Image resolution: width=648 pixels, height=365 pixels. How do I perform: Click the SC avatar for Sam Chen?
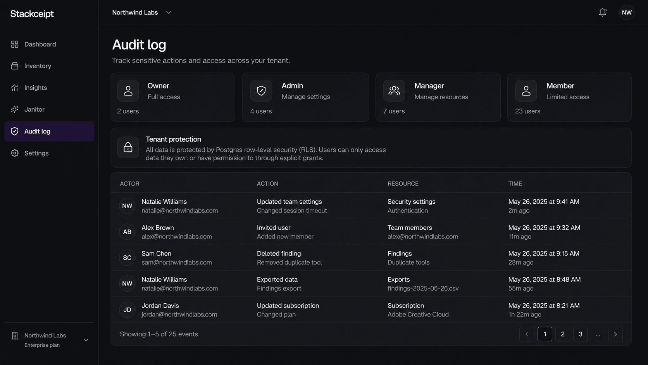(127, 258)
